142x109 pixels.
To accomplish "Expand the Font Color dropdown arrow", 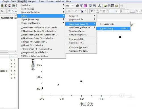I will (x=85, y=11).
